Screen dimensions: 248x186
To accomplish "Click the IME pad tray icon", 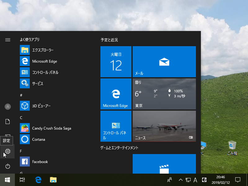I will coord(204,180).
